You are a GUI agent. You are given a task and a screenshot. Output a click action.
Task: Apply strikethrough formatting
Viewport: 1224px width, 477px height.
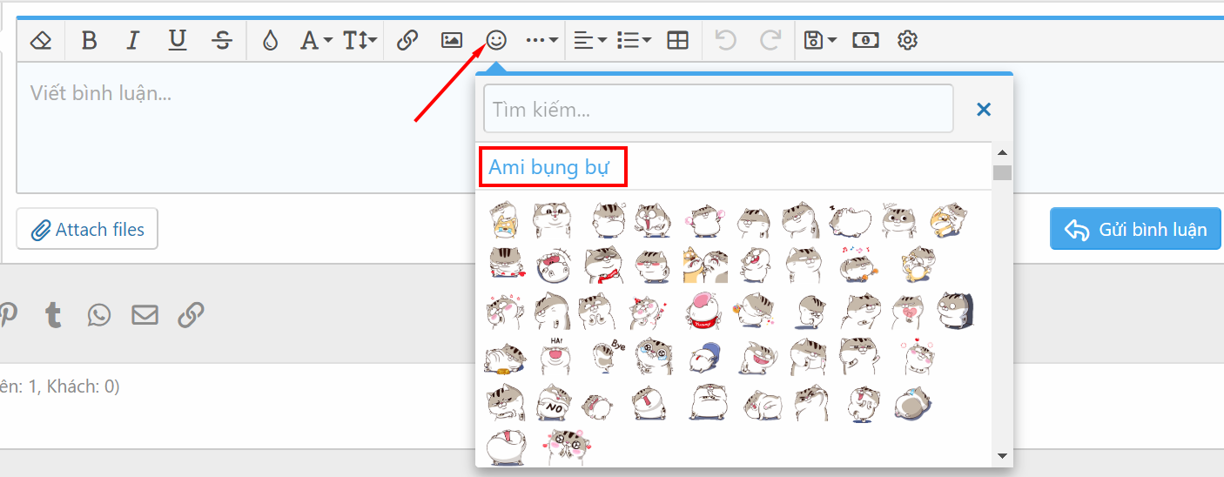click(x=222, y=40)
